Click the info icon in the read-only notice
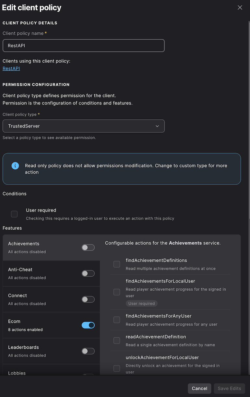250x397 pixels. click(15, 166)
